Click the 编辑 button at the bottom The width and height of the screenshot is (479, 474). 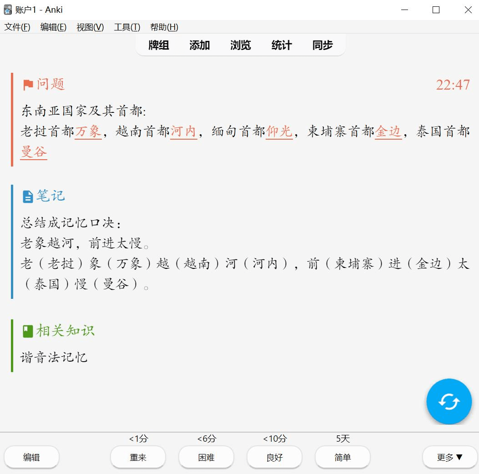pos(31,457)
